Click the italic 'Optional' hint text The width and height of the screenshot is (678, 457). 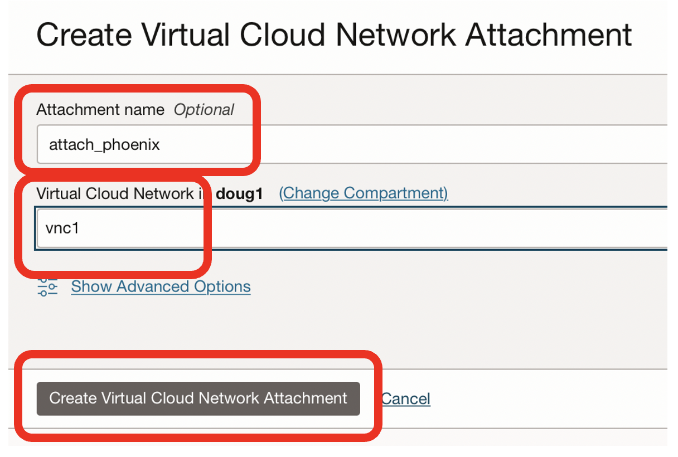click(x=204, y=110)
